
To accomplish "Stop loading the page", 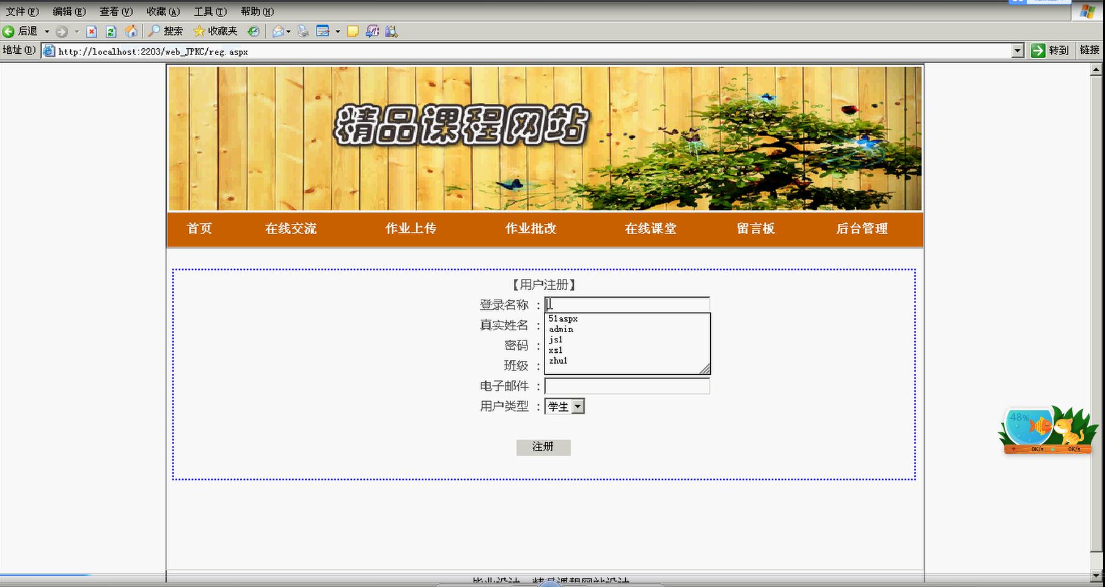I will (x=92, y=31).
